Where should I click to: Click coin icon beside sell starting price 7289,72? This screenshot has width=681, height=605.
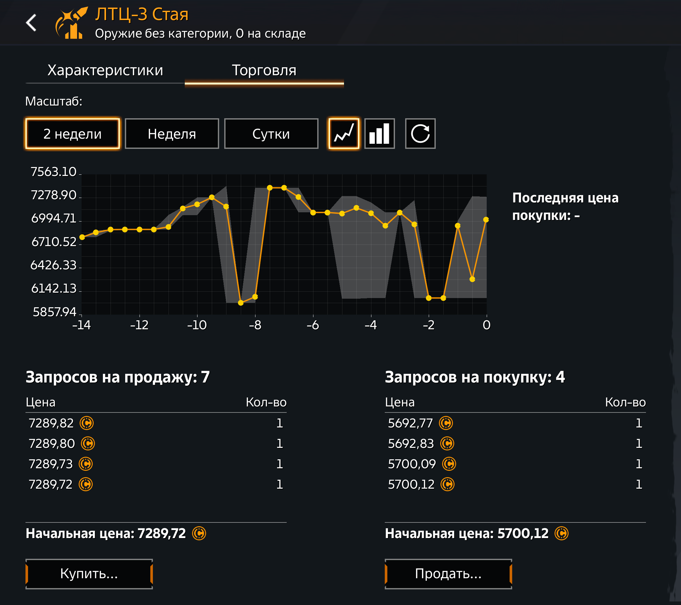199,533
